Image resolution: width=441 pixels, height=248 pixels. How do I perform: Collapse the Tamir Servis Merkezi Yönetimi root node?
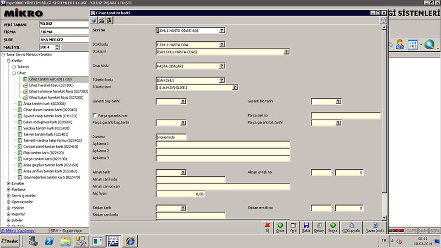click(3, 55)
